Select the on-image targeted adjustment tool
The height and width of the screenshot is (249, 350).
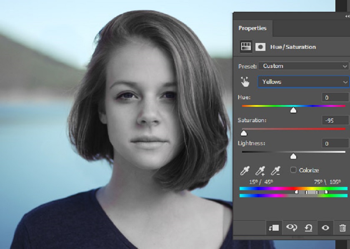click(x=245, y=82)
